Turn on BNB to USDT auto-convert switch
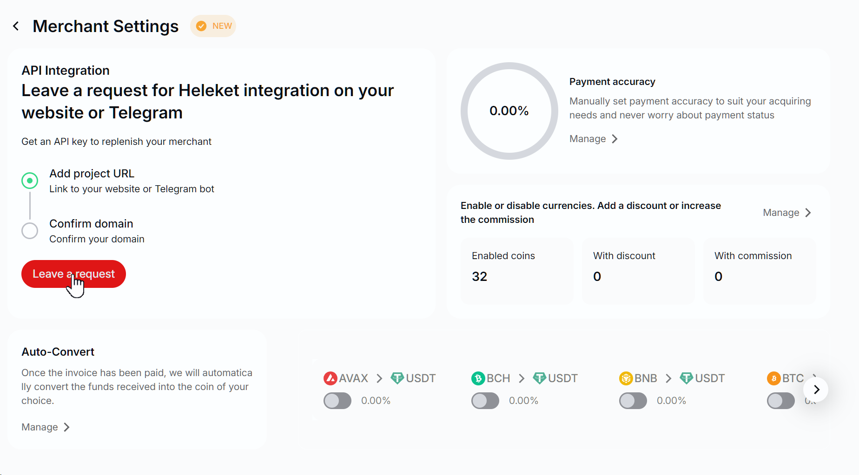Viewport: 859px width, 475px height. (633, 401)
